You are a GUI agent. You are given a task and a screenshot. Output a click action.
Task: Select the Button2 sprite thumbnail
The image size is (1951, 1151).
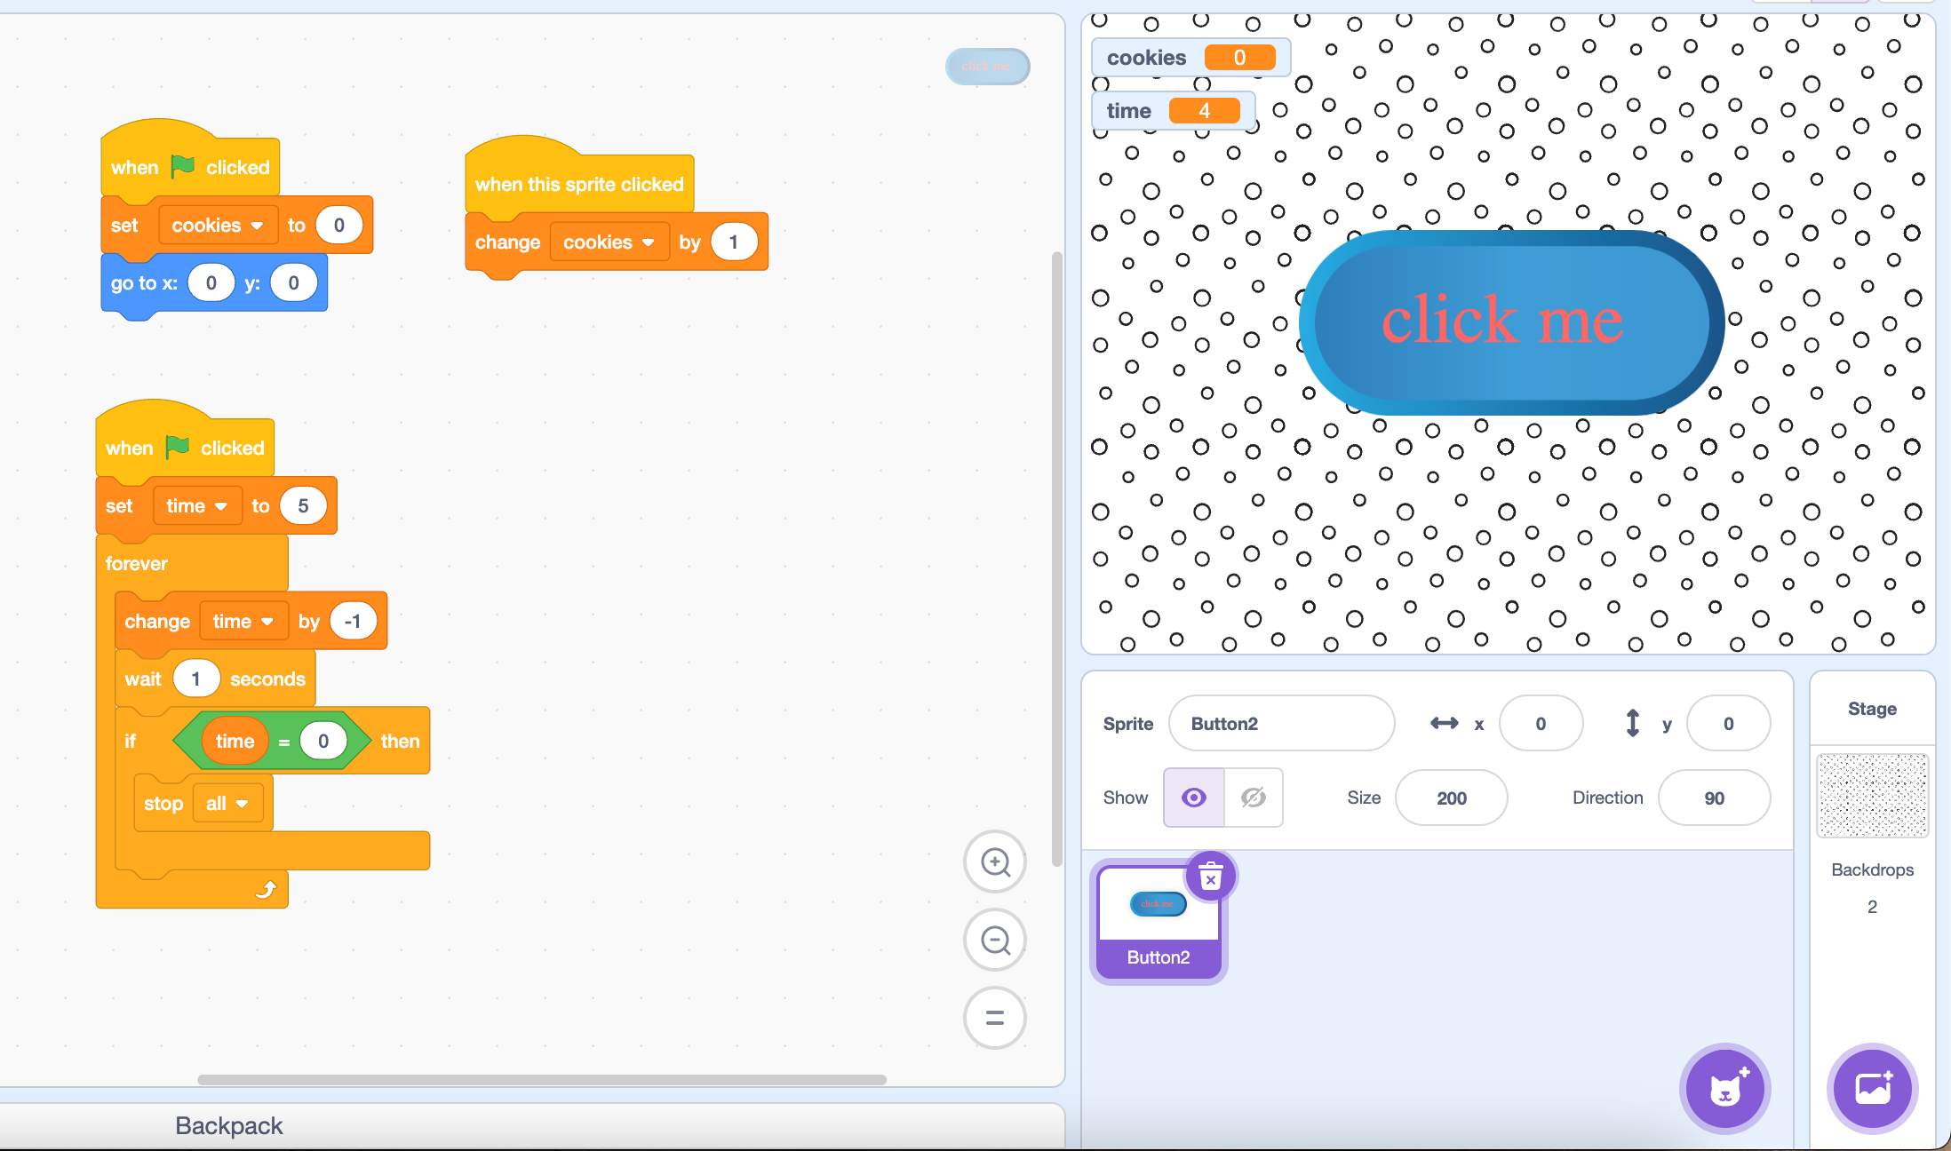click(x=1160, y=918)
